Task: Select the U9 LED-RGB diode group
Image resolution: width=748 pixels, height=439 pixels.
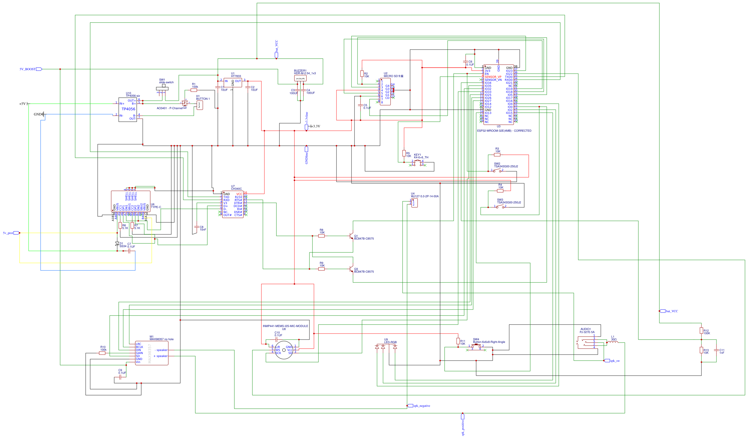Action: click(386, 347)
